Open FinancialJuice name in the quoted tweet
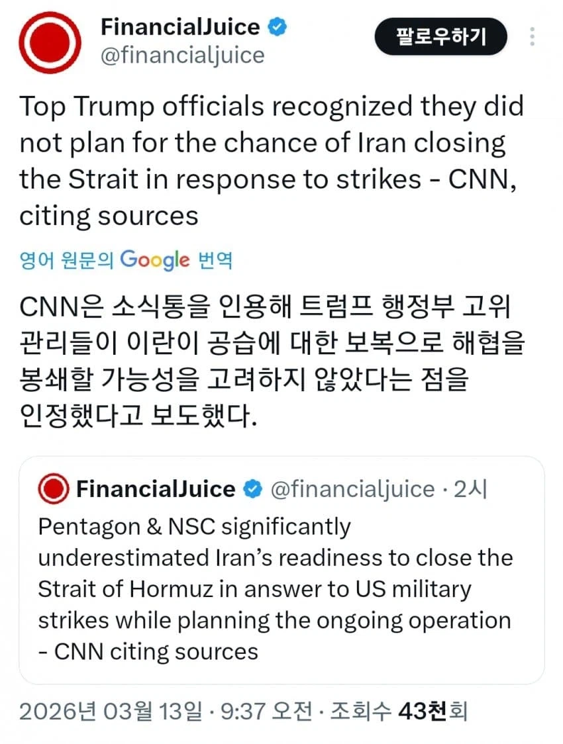Screen dimensions: 563x744 [156, 489]
